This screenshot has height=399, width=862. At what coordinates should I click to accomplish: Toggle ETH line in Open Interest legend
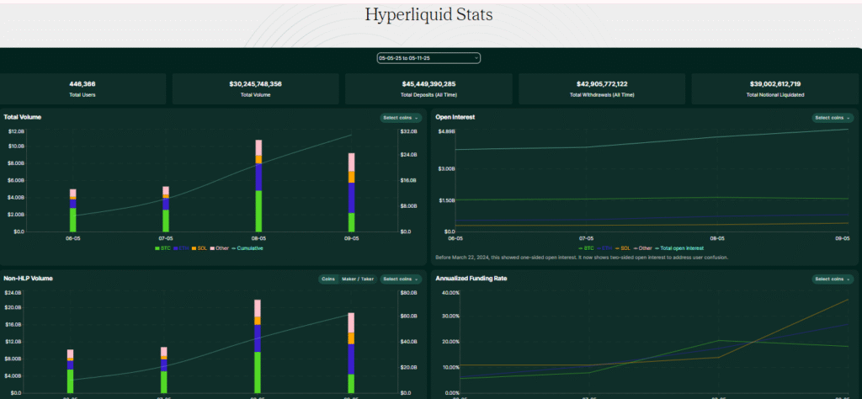point(604,248)
